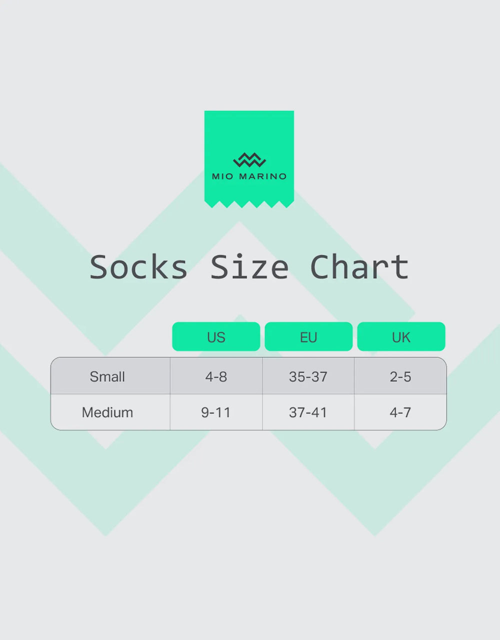Viewport: 500px width, 640px height.
Task: Click the word Size in the title
Action: [x=249, y=267]
